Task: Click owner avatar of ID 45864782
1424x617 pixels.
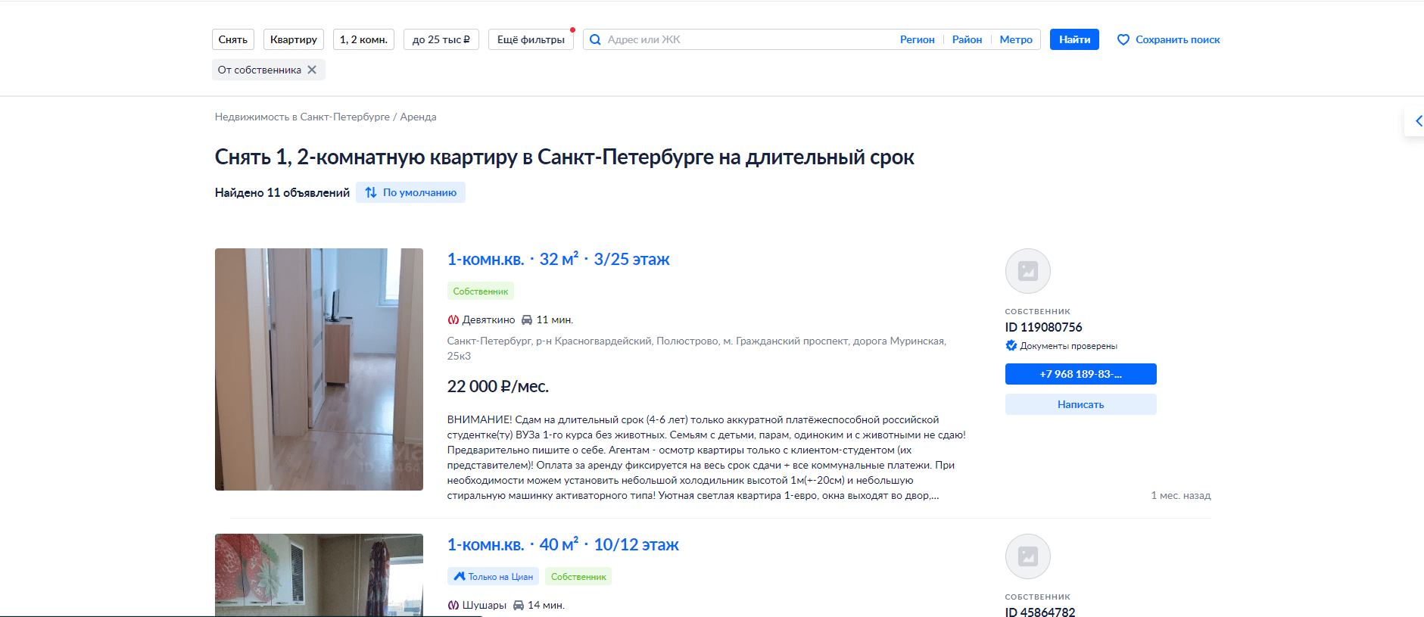Action: pyautogui.click(x=1027, y=556)
